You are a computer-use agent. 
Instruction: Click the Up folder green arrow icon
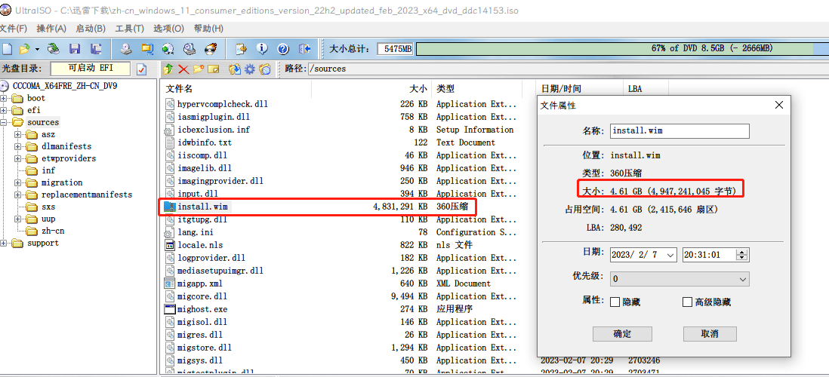tap(168, 69)
